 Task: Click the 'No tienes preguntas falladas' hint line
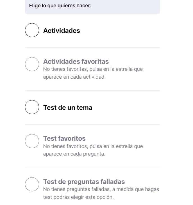tap(101, 189)
